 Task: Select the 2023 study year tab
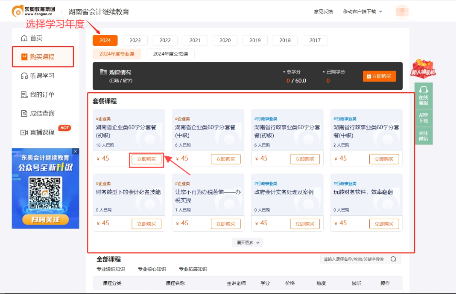135,41
